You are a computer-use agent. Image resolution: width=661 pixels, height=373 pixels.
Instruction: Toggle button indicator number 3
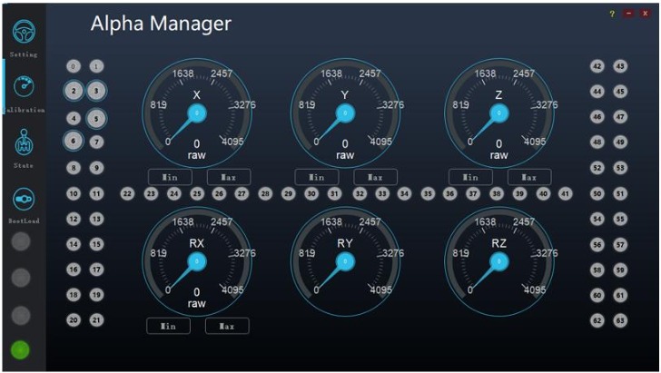96,91
